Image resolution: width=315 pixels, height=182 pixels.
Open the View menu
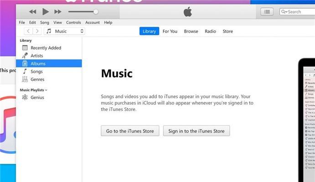(x=57, y=22)
